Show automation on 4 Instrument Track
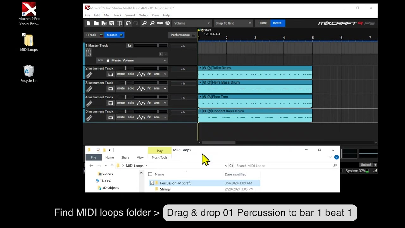 point(141,103)
